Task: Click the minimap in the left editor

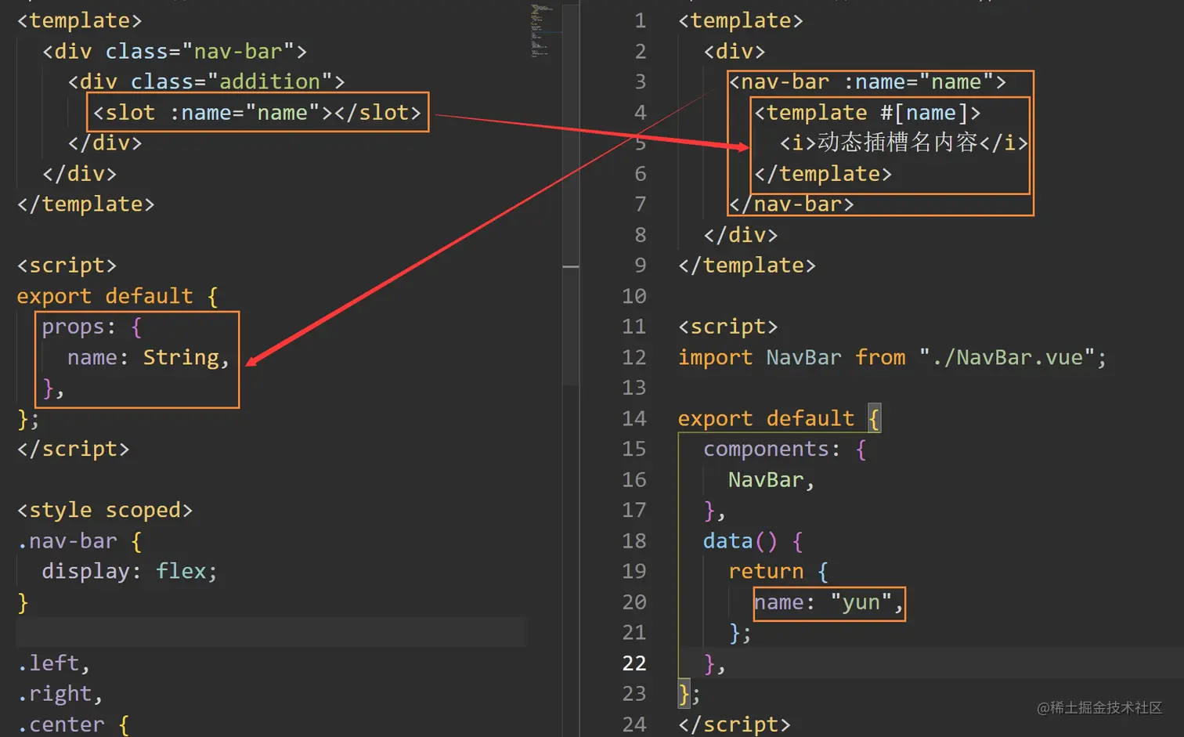Action: coord(546,31)
